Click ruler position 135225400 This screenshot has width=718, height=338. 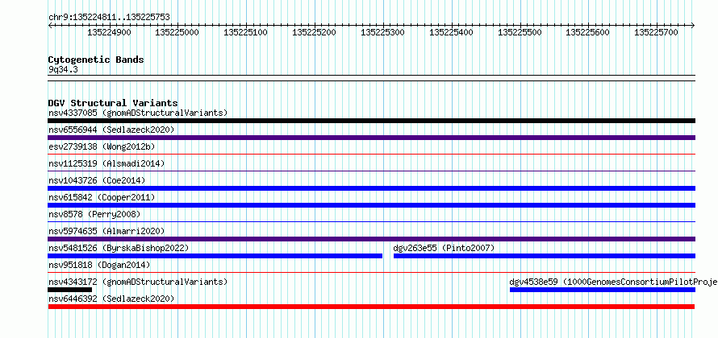[452, 32]
